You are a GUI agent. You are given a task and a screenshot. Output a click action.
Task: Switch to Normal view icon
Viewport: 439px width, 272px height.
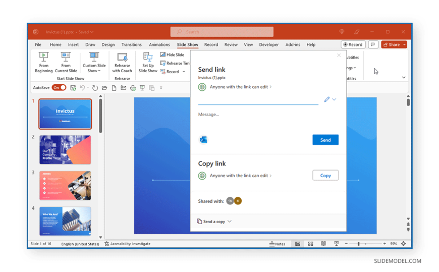[298, 244]
